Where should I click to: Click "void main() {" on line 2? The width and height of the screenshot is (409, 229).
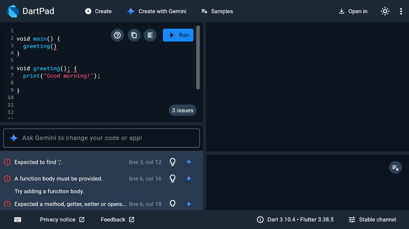(x=38, y=39)
